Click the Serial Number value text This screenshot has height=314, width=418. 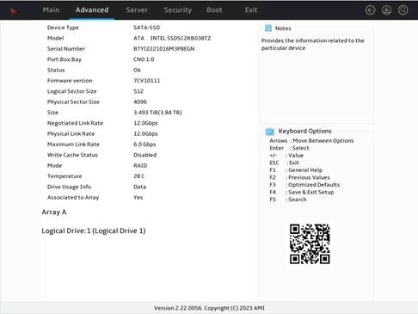[x=164, y=49]
